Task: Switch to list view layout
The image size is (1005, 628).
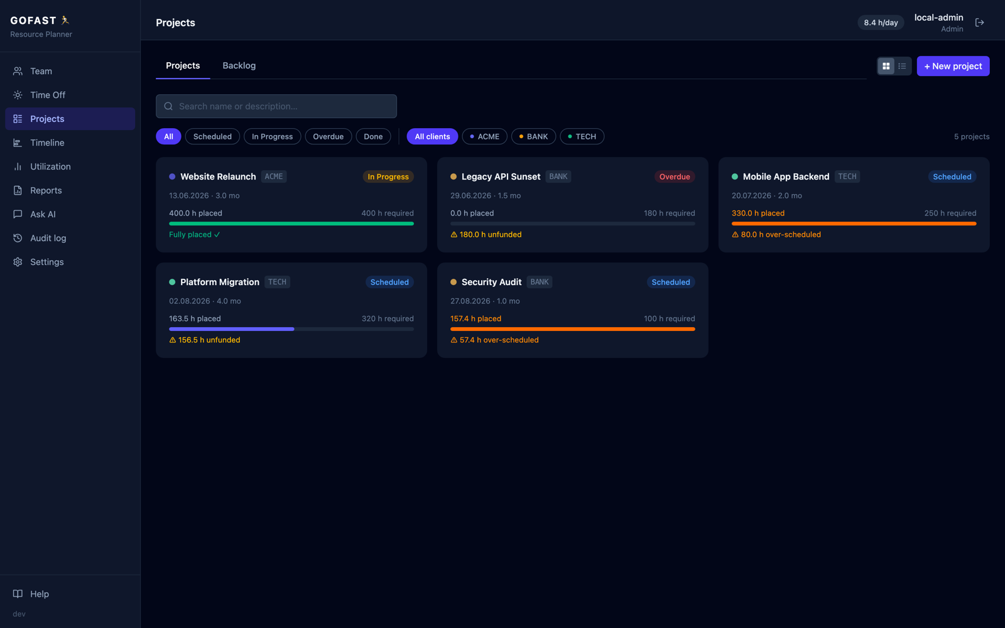Action: 902,66
